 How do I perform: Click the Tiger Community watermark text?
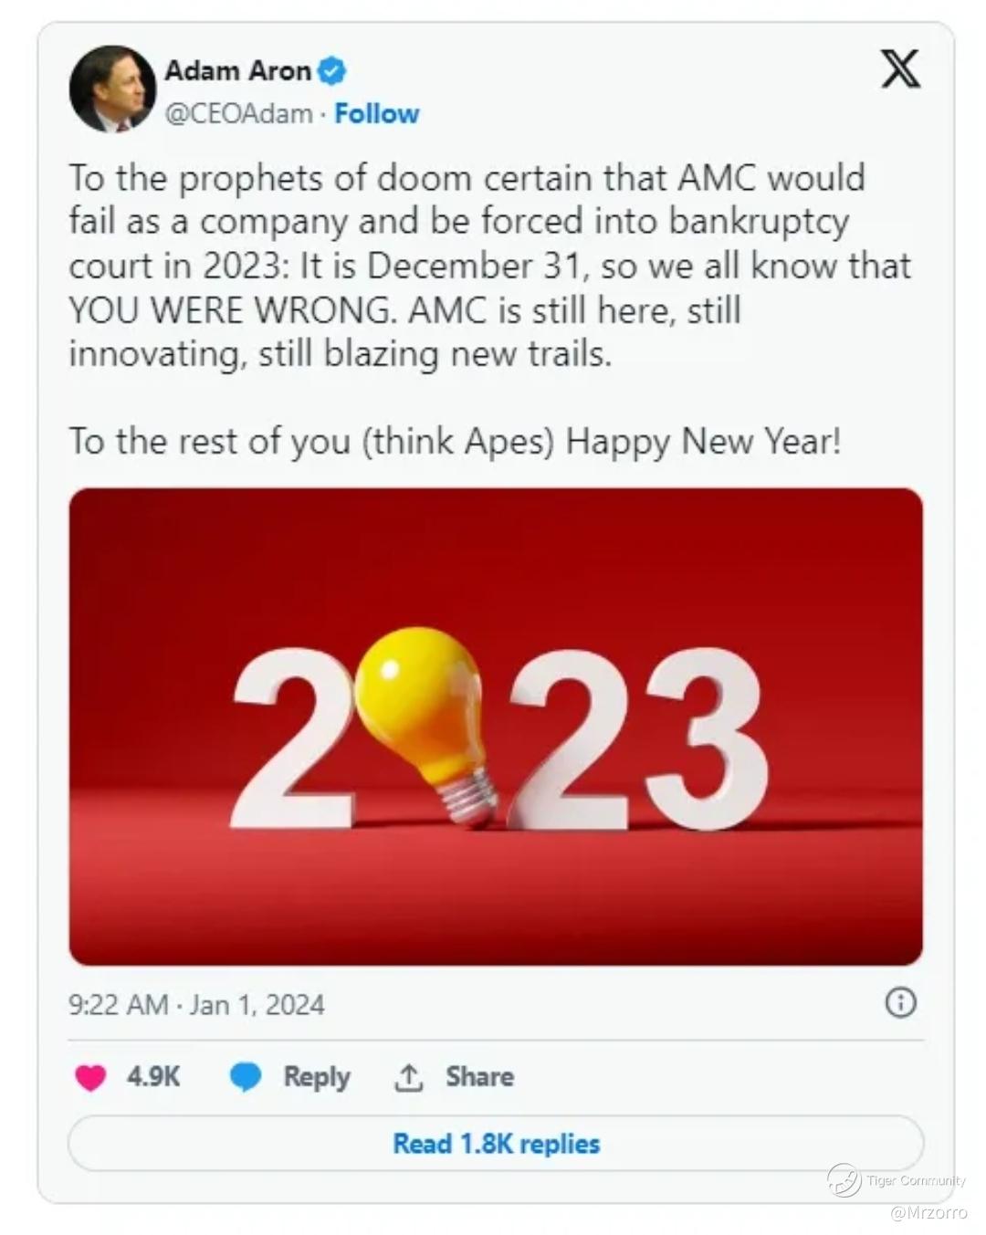click(915, 1180)
